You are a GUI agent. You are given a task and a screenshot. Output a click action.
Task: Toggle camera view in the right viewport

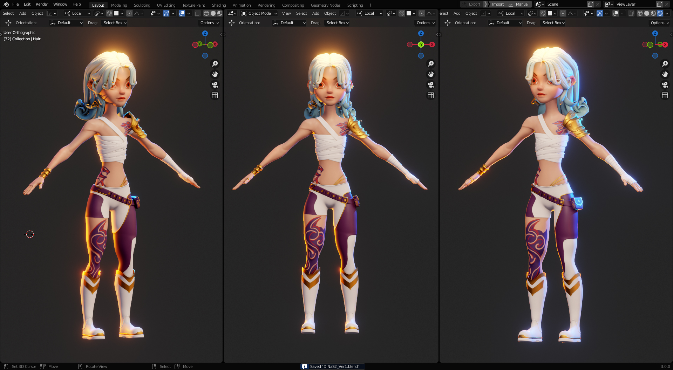pyautogui.click(x=665, y=85)
